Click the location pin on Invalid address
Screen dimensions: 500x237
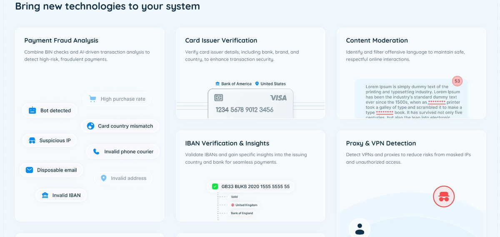click(104, 178)
